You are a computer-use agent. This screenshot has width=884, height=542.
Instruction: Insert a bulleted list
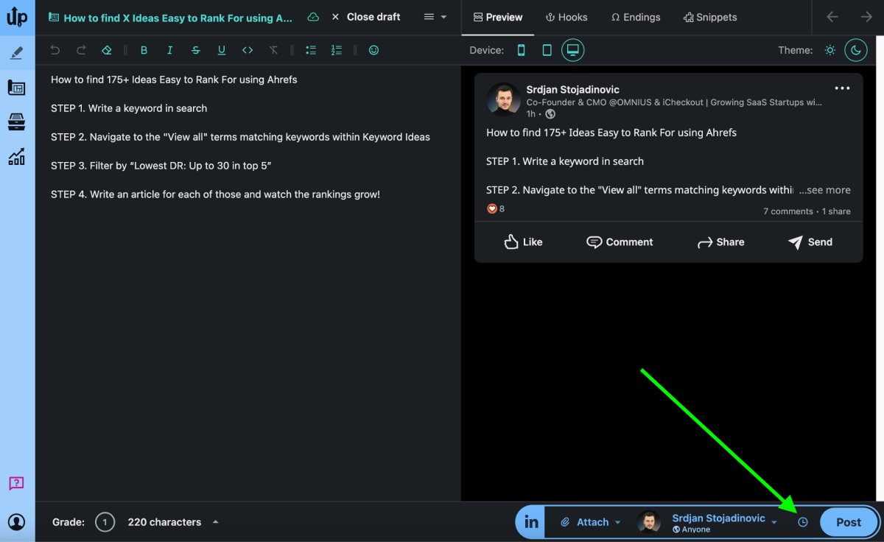pyautogui.click(x=310, y=49)
